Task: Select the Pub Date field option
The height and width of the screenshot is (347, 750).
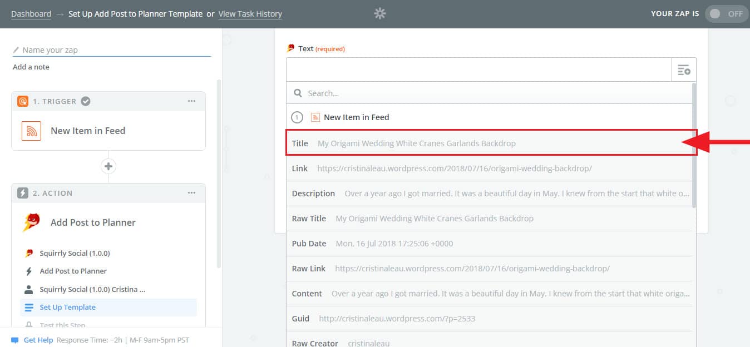Action: click(x=490, y=244)
